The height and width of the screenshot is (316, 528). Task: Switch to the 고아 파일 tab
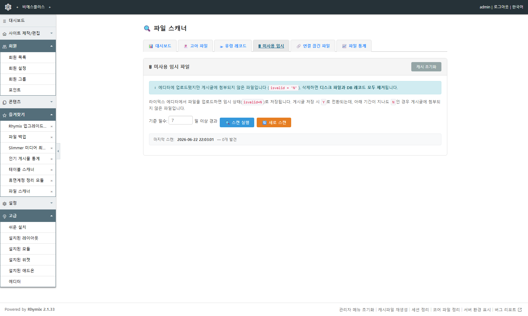pos(196,46)
